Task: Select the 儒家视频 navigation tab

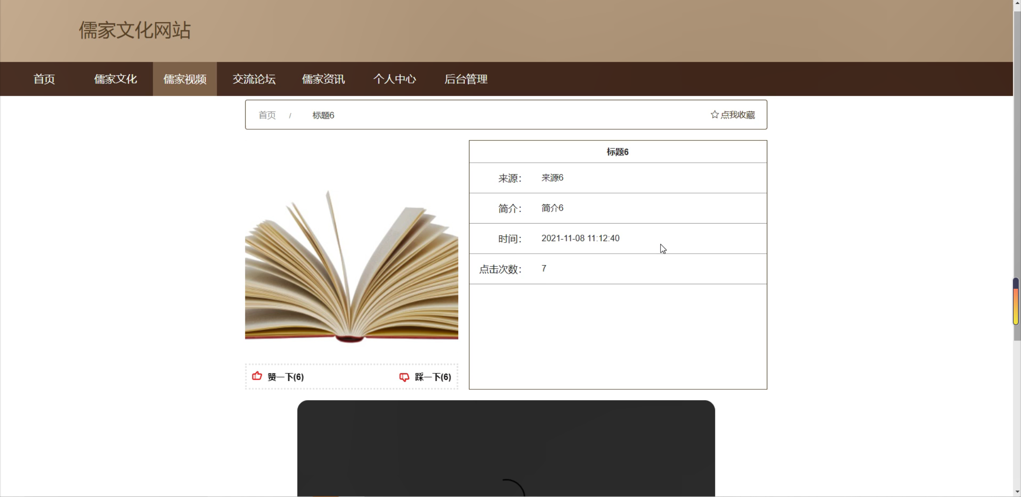Action: click(185, 79)
